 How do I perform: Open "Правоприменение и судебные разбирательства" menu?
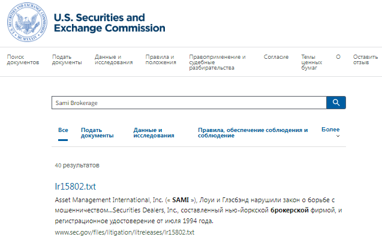(217, 62)
